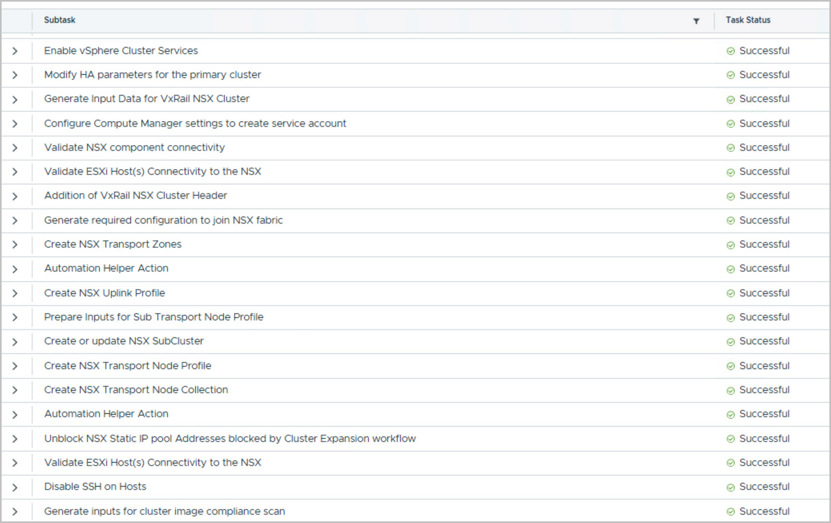This screenshot has height=523, width=831.
Task: Click the Subtask column header
Action: (59, 20)
